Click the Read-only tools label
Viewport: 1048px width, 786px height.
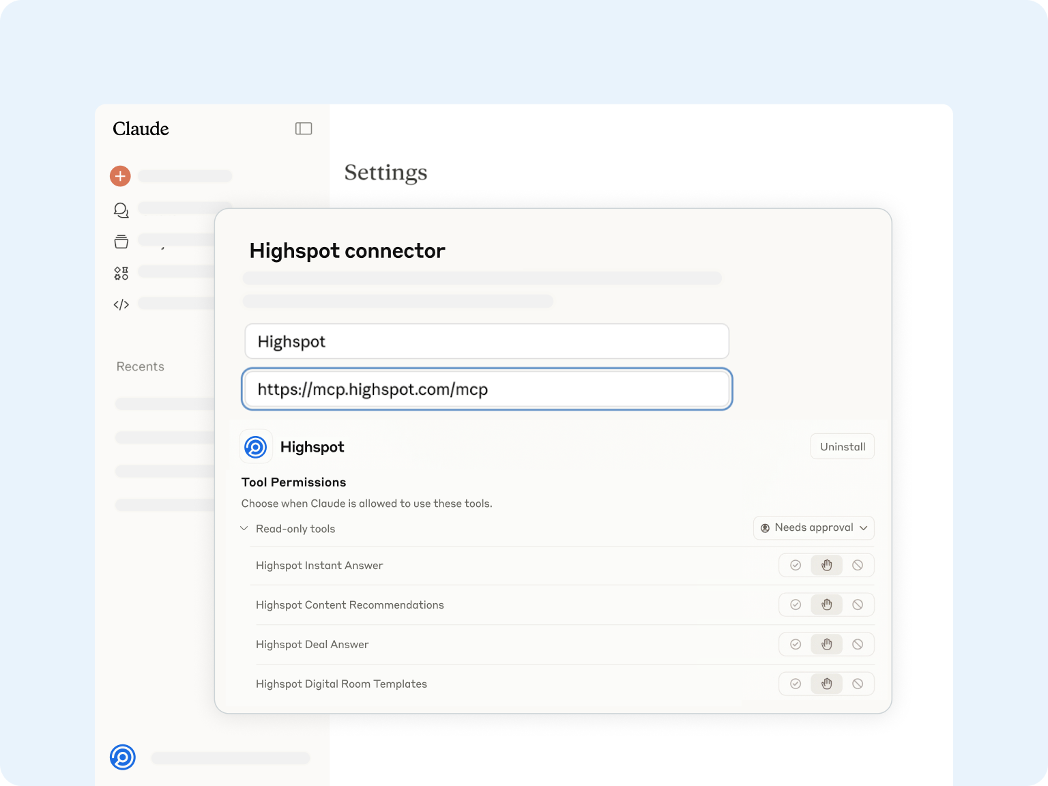click(295, 529)
